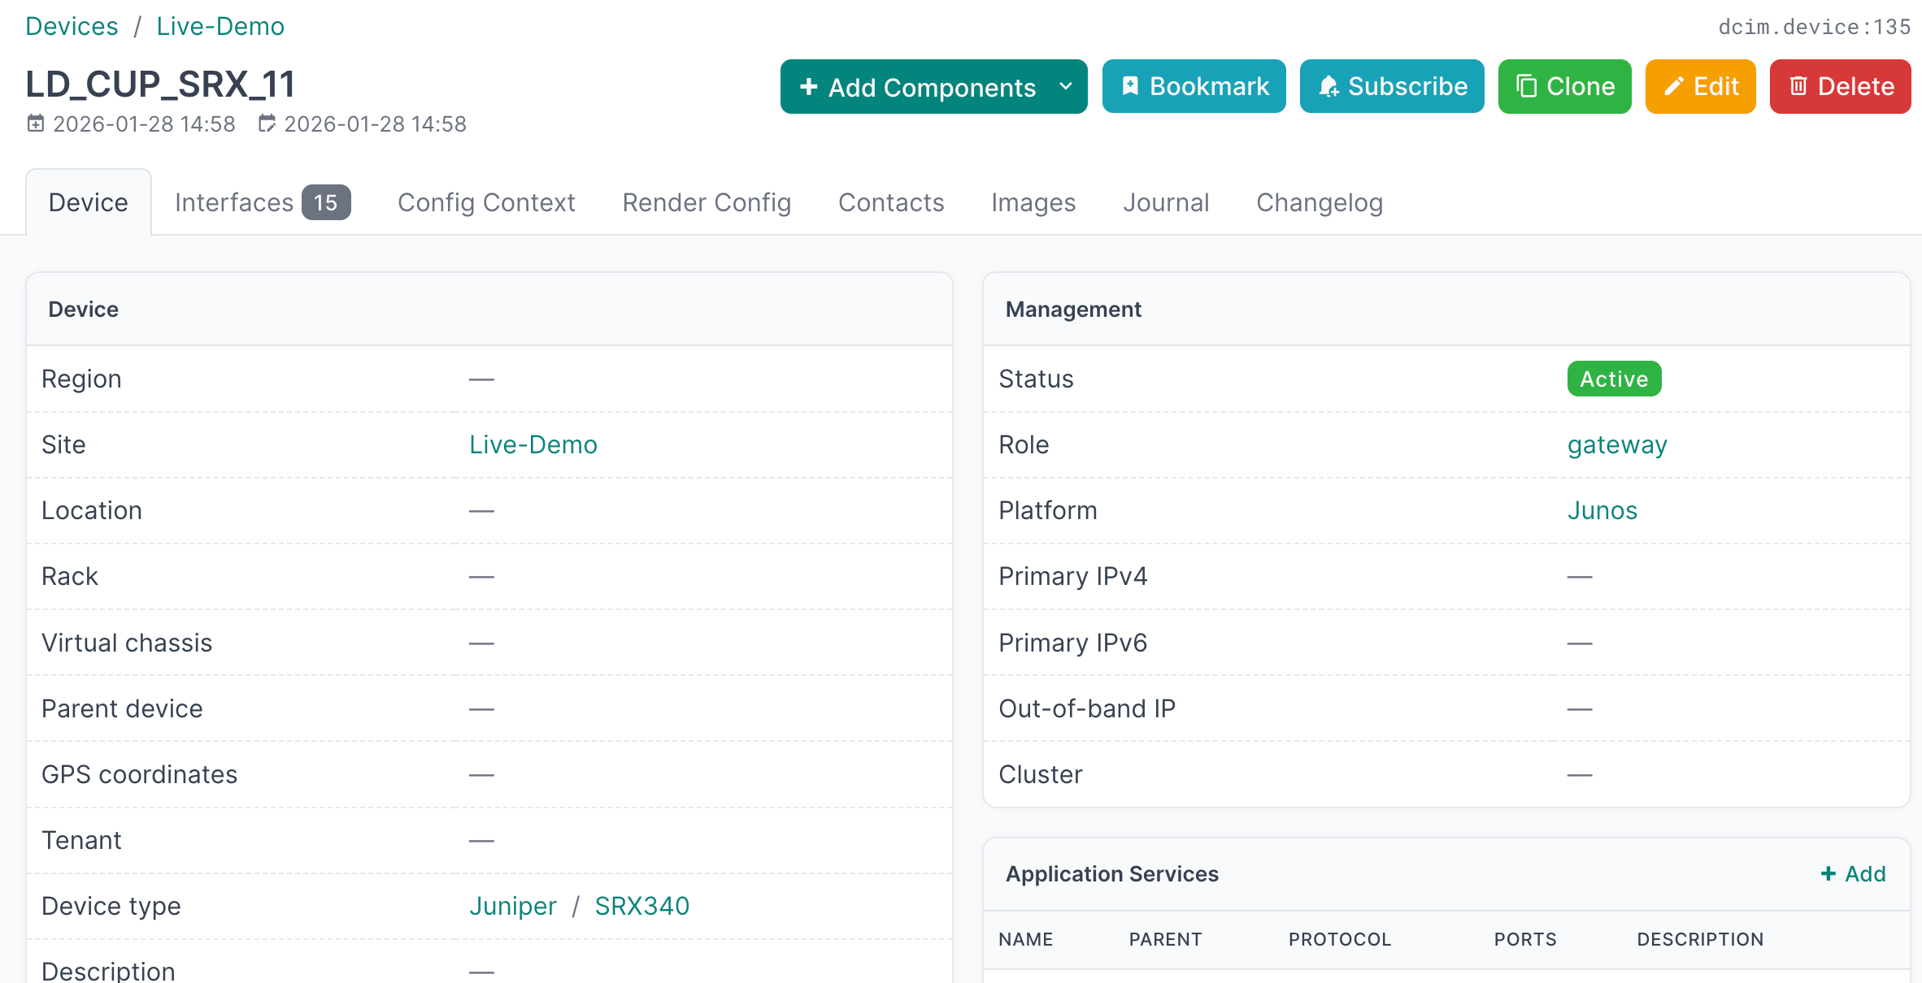Screen dimensions: 1922x983
Task: Expand the Add Components dropdown chevron
Action: coord(1066,86)
